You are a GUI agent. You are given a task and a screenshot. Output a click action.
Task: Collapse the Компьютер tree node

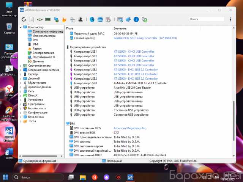[x=21, y=27]
